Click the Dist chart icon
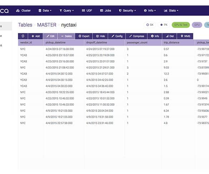Screen dimensions: 209x174 tap(167, 36)
